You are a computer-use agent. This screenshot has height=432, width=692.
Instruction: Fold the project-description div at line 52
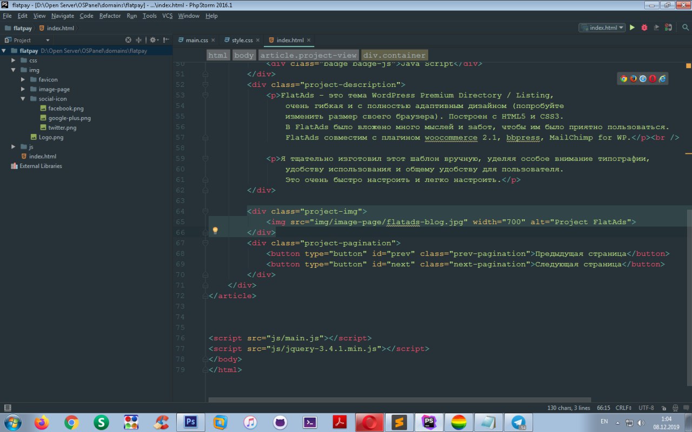[205, 85]
